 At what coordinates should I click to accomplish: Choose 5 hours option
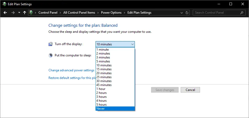click(x=115, y=105)
